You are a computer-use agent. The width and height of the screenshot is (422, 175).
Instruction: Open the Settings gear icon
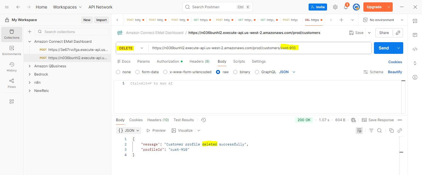(335, 7)
